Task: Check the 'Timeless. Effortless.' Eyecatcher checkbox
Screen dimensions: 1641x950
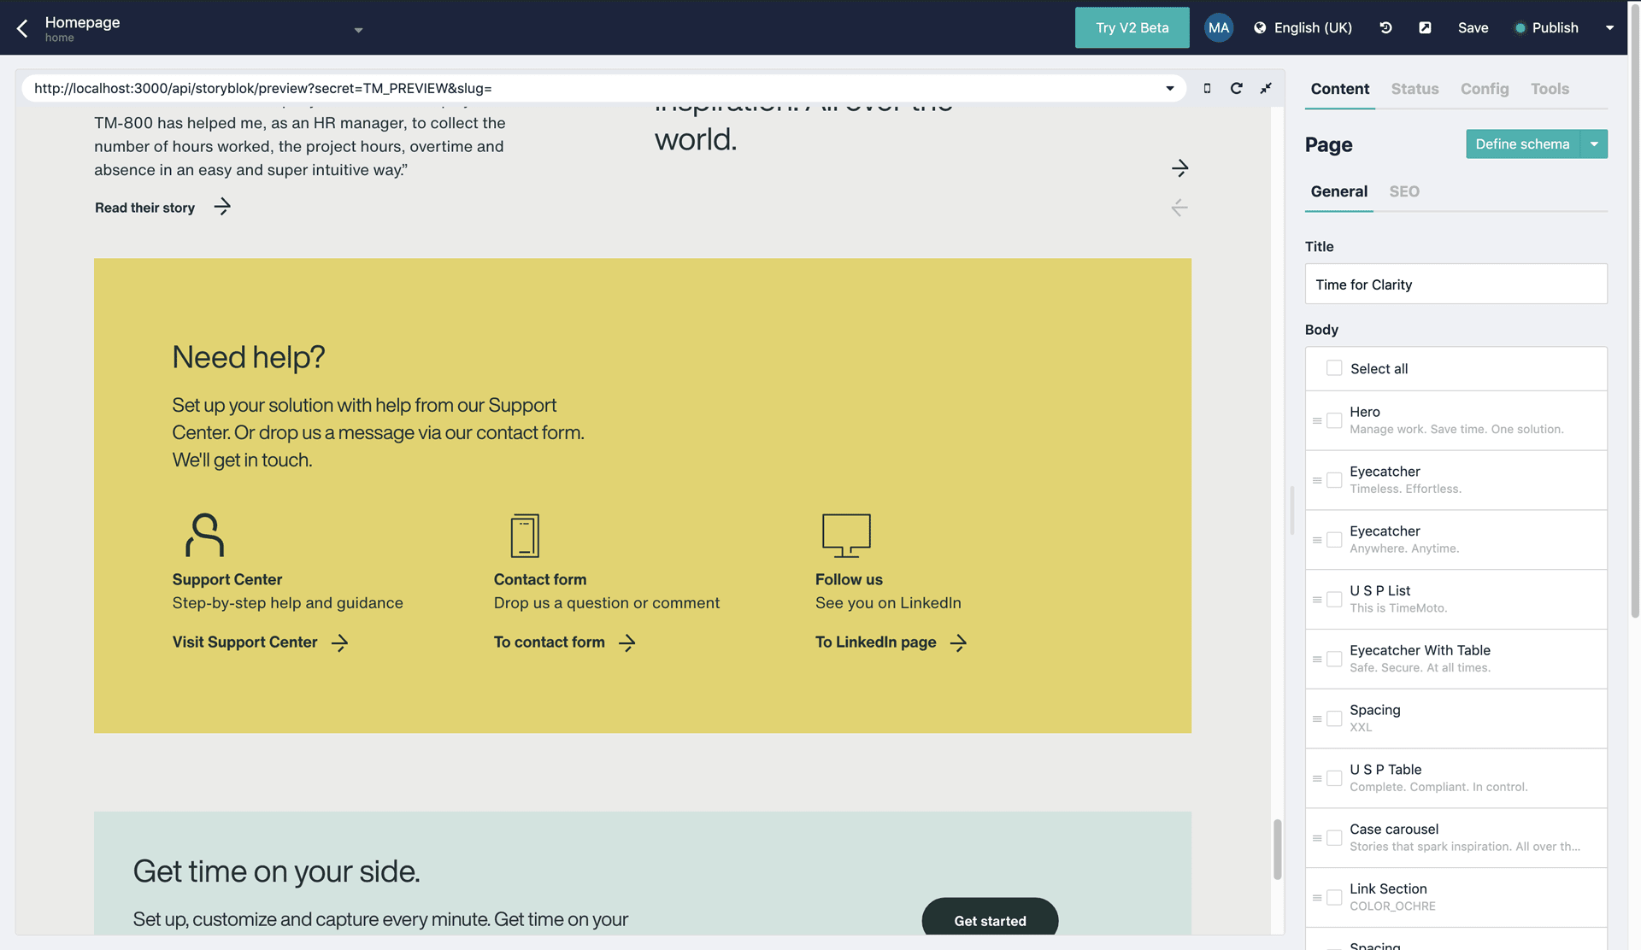Action: (1333, 480)
